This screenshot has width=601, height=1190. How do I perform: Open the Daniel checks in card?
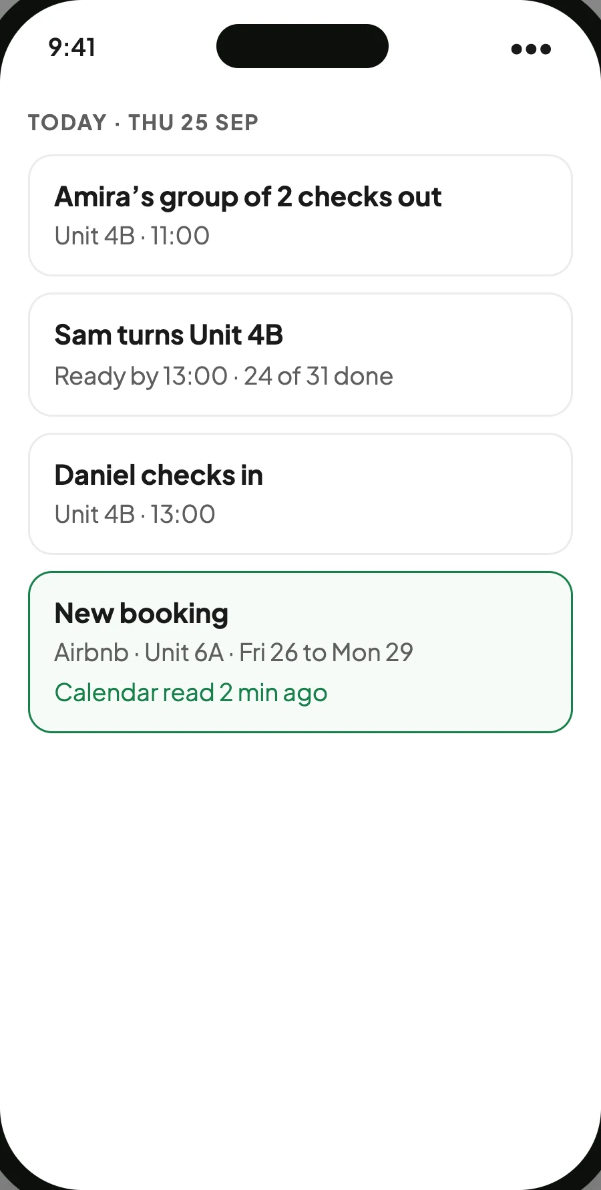[300, 493]
